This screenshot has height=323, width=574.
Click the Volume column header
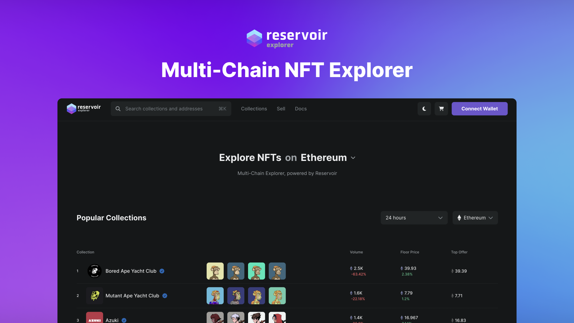tap(356, 252)
